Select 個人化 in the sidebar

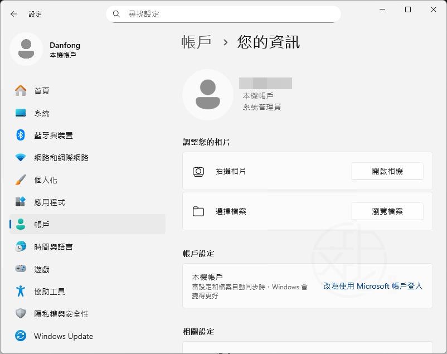88,180
